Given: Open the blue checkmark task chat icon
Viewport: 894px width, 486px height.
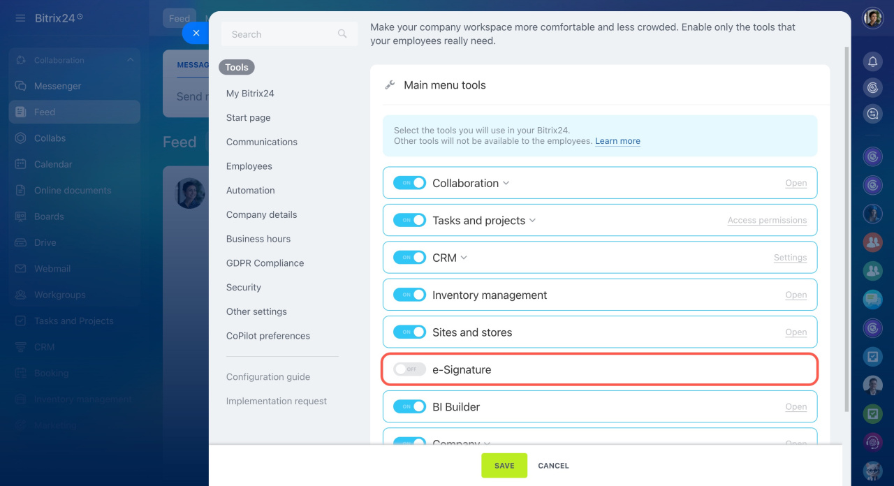Looking at the screenshot, I should [x=872, y=357].
